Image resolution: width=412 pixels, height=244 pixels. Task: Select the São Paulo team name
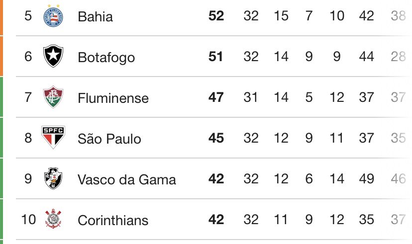109,139
